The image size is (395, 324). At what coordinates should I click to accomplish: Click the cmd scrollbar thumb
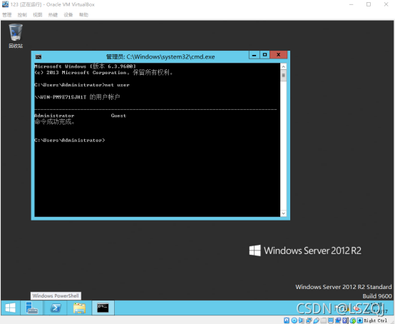pyautogui.click(x=283, y=76)
